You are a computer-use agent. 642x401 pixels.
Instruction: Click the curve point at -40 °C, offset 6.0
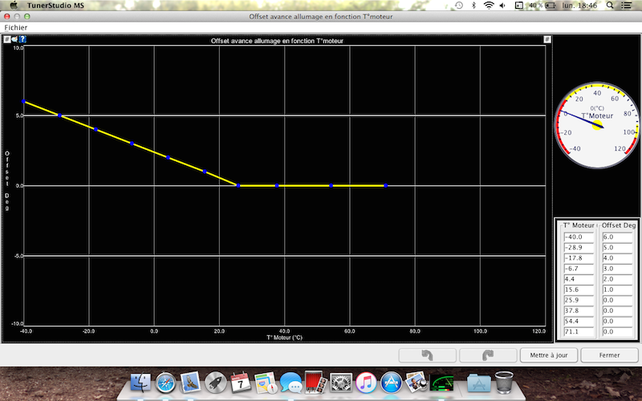click(23, 101)
